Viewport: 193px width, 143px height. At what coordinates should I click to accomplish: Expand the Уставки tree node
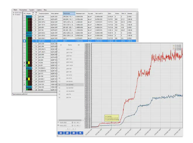tap(14, 15)
